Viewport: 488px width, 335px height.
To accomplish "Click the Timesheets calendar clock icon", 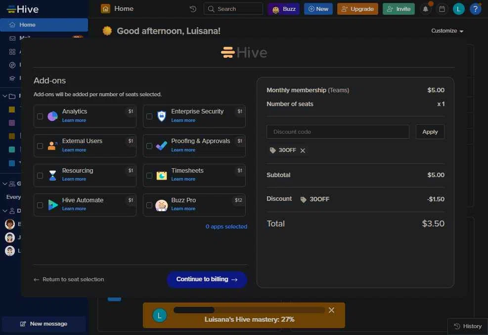I will (162, 176).
